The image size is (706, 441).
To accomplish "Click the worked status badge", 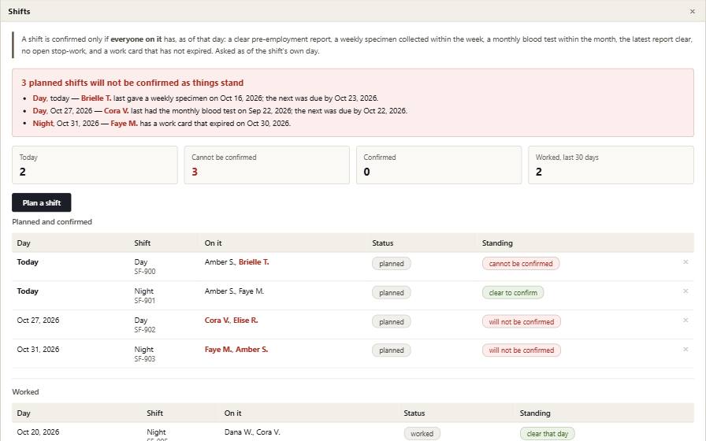I will (422, 434).
